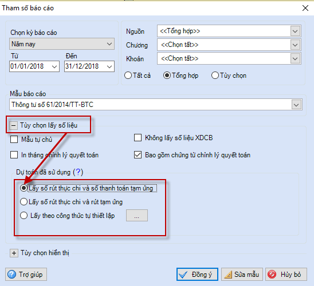Open the Từ date picker arrow
The image size is (314, 286).
coord(54,66)
